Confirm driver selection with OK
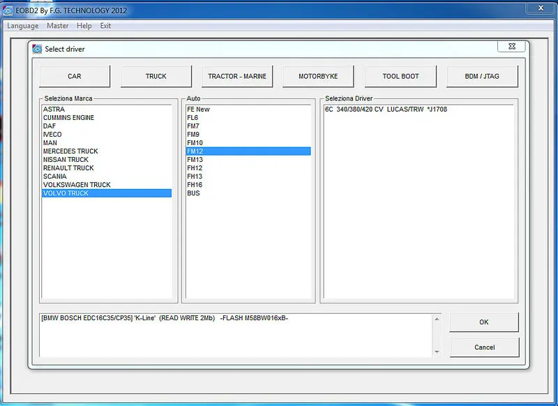The height and width of the screenshot is (406, 558). 484,322
